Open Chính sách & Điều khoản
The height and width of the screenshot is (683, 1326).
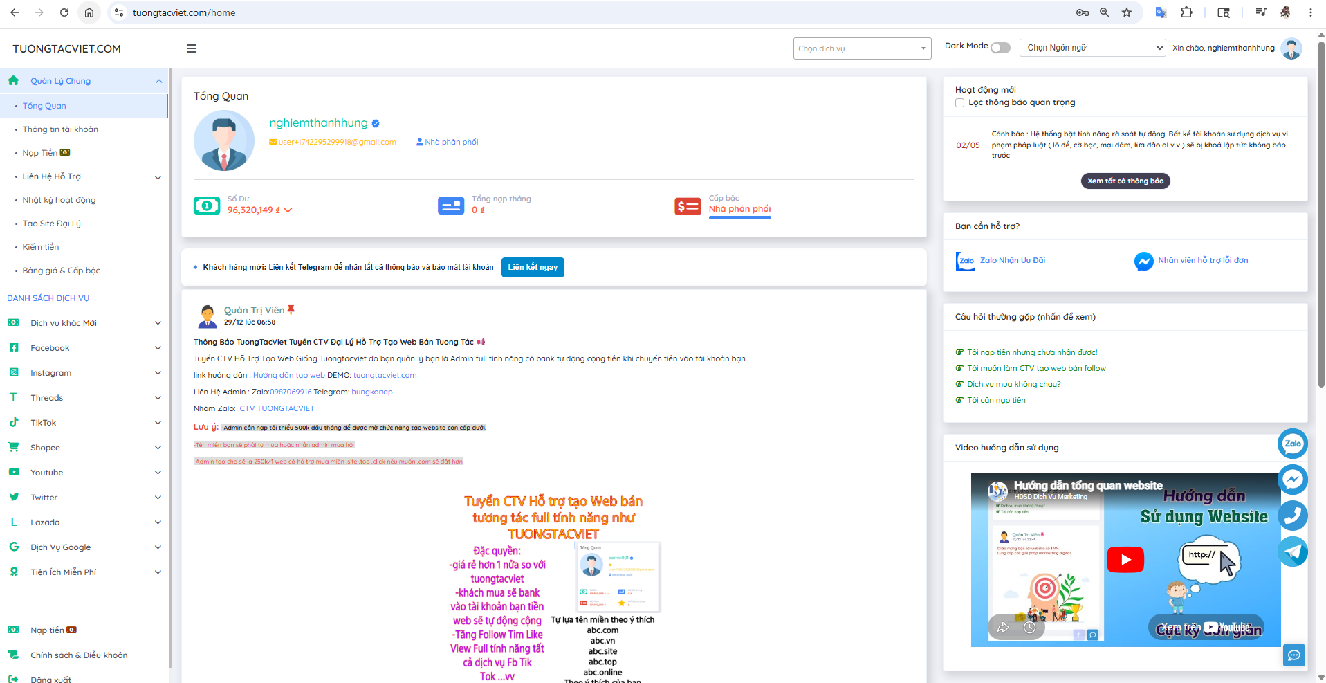click(x=79, y=655)
